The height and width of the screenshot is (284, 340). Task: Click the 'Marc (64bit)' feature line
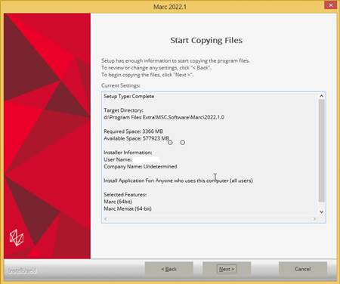(118, 202)
